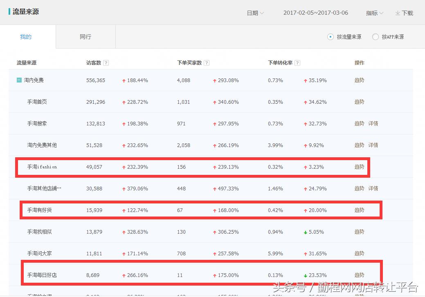Click the 23.53% conversion decrease value
The height and width of the screenshot is (297, 425).
click(317, 275)
